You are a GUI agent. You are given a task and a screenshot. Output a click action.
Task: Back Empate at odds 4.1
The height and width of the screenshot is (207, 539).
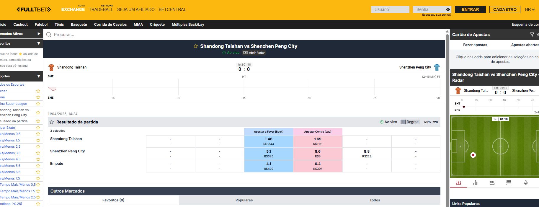click(269, 166)
